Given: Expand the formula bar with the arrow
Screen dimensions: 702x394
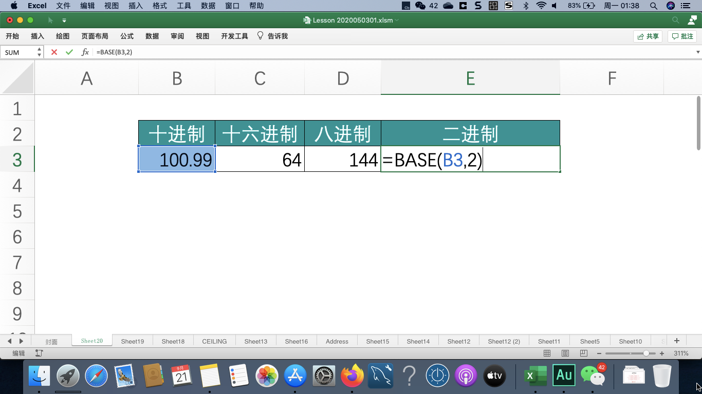Looking at the screenshot, I should point(698,52).
